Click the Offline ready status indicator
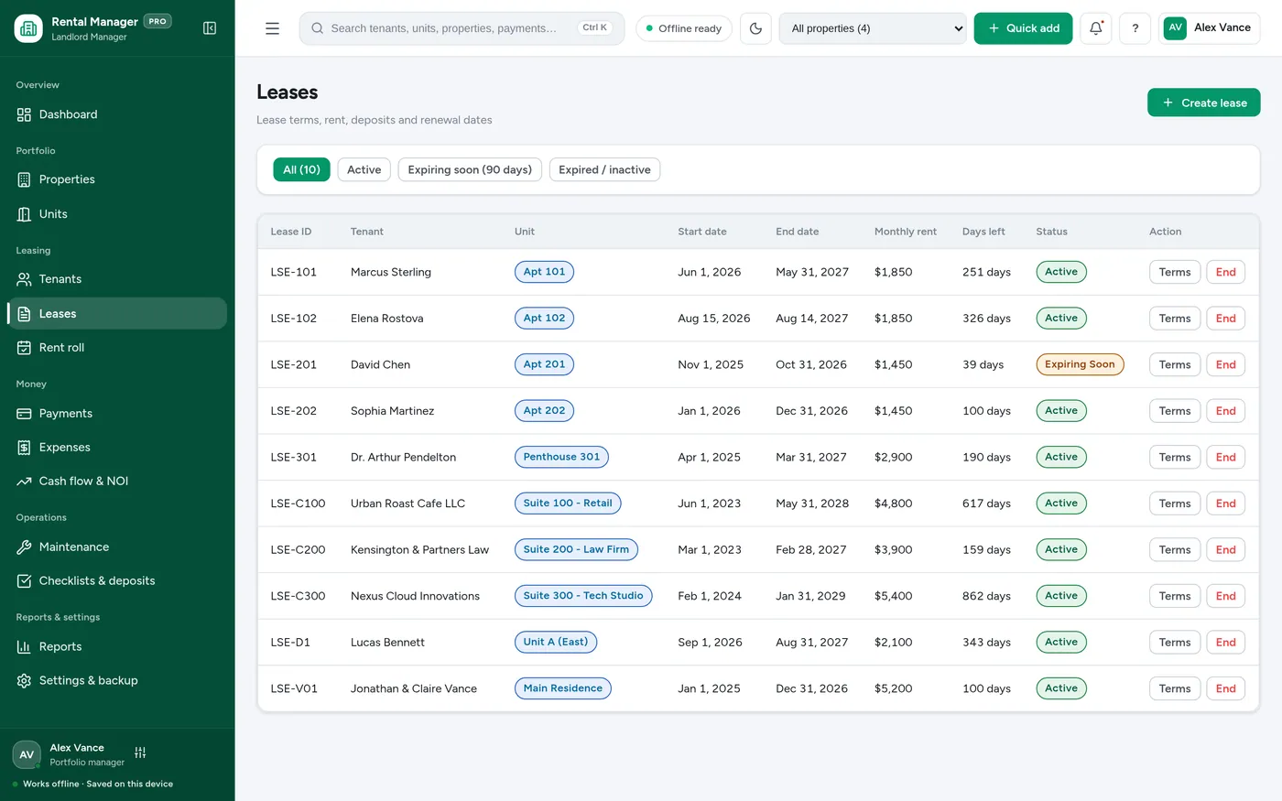This screenshot has height=801, width=1282. click(684, 28)
